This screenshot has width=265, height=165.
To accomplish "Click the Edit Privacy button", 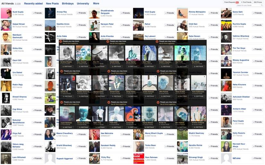I will coord(258,2).
